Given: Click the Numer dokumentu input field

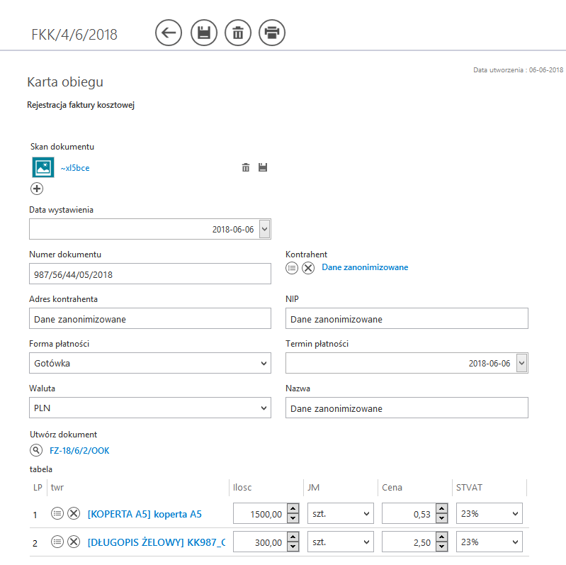Looking at the screenshot, I should coord(150,274).
